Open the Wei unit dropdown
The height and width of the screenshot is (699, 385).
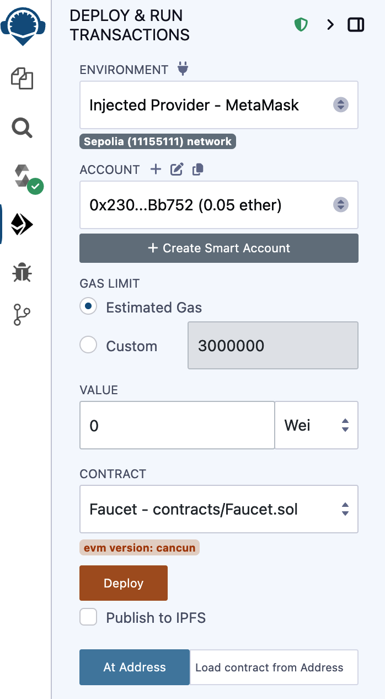click(x=316, y=425)
